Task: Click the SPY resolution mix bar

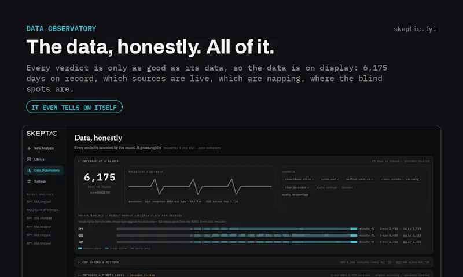Action: tap(237, 228)
